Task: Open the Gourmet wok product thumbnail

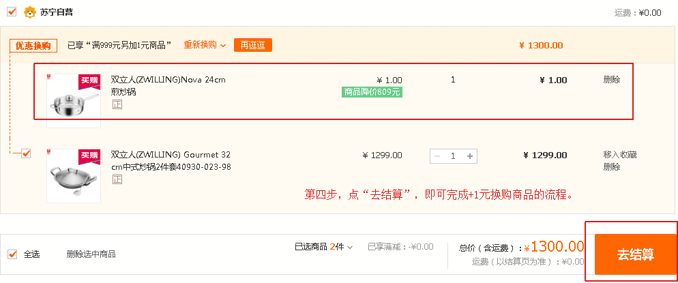Action: click(x=74, y=176)
